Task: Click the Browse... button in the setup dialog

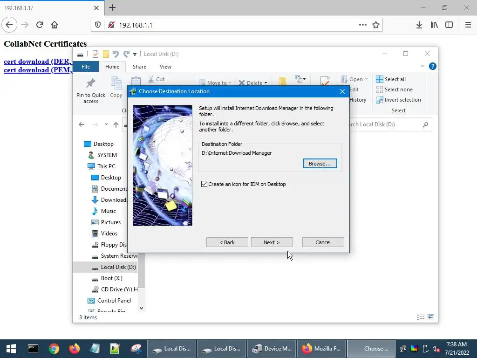Action: click(x=320, y=164)
